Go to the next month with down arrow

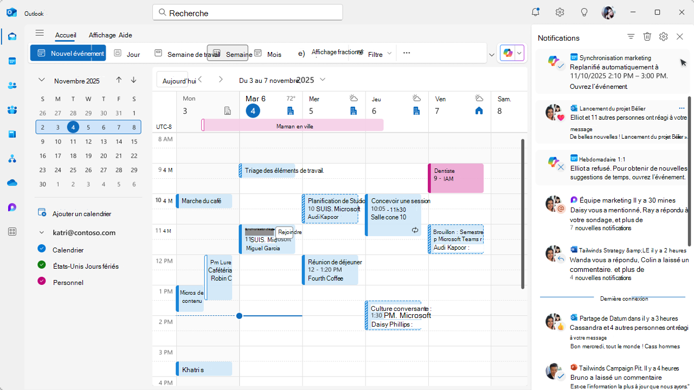[133, 80]
